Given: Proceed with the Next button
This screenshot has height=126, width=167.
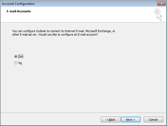Looking at the screenshot, I should pyautogui.click(x=131, y=119).
